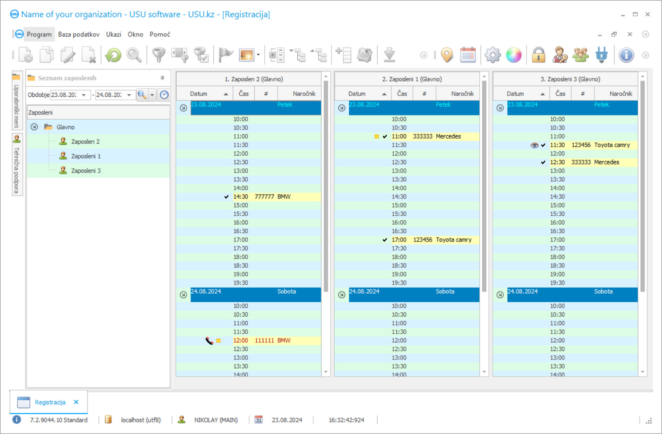The image size is (662, 434).
Task: Click checkmark on 17:00 Toyota camry row
Action: 384,240
